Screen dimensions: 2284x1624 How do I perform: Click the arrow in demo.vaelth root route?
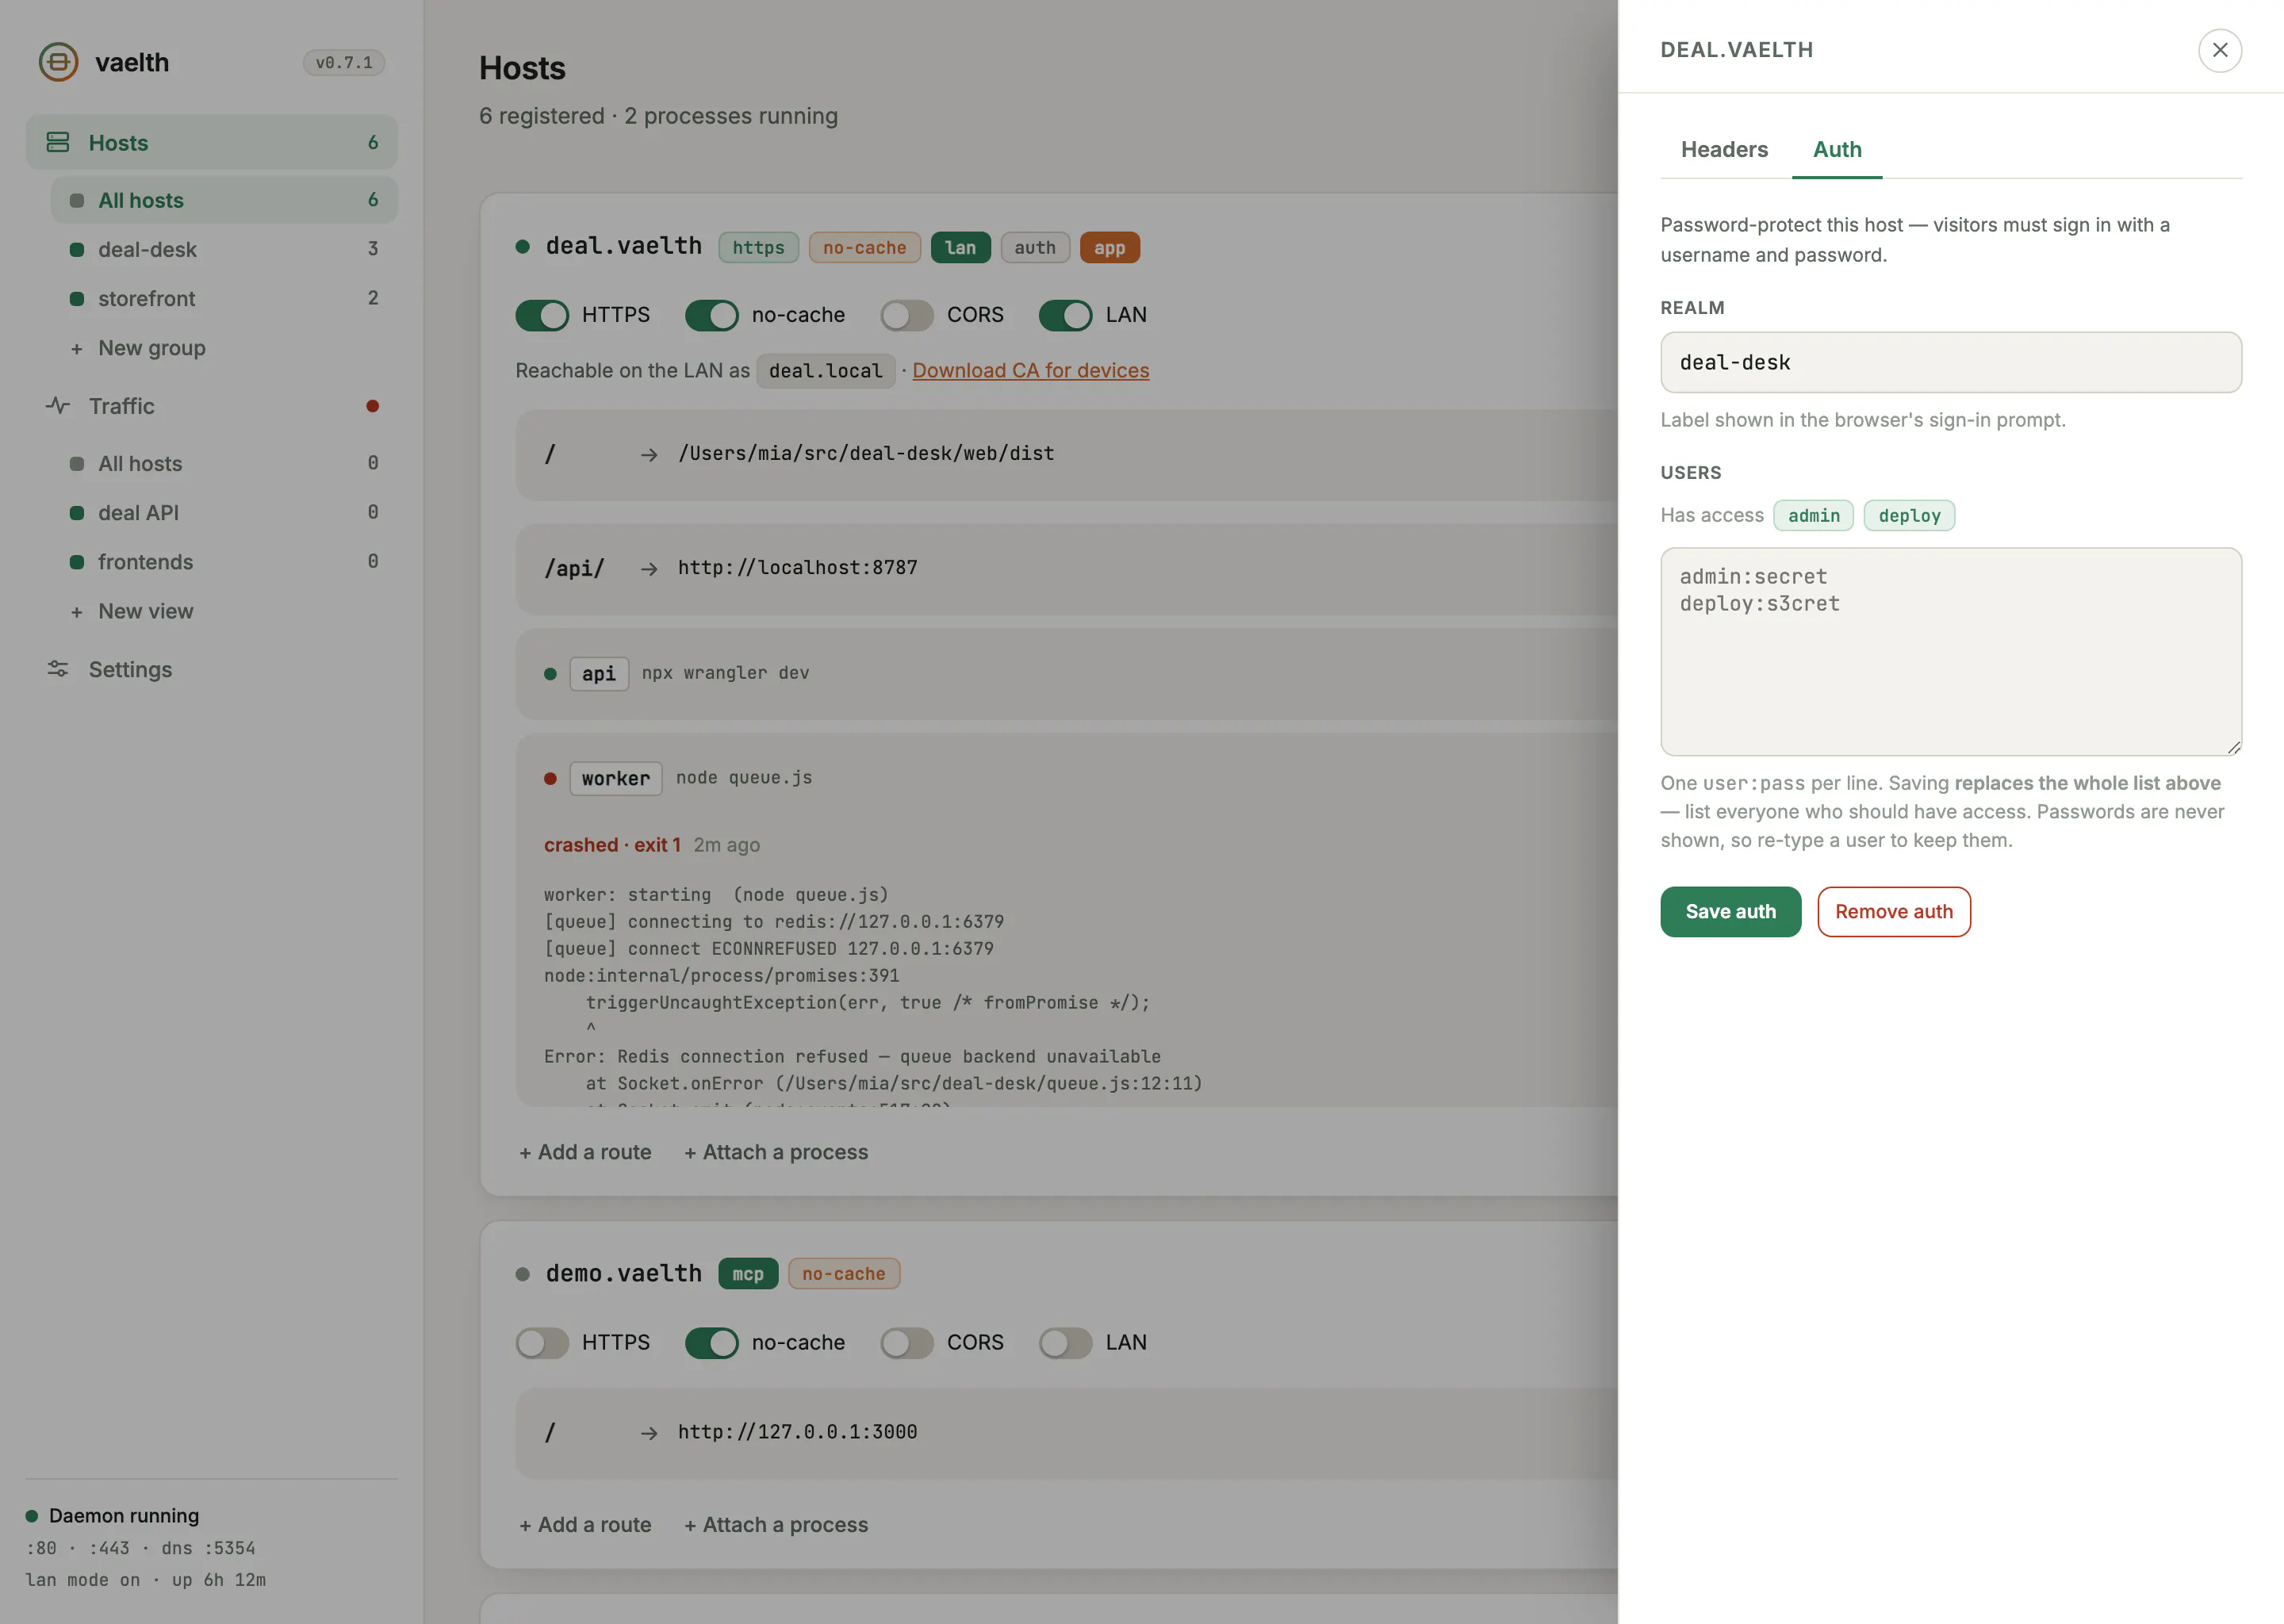[x=649, y=1433]
